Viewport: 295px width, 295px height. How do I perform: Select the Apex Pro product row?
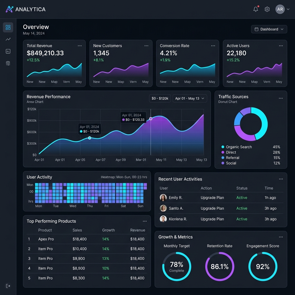tap(87, 239)
